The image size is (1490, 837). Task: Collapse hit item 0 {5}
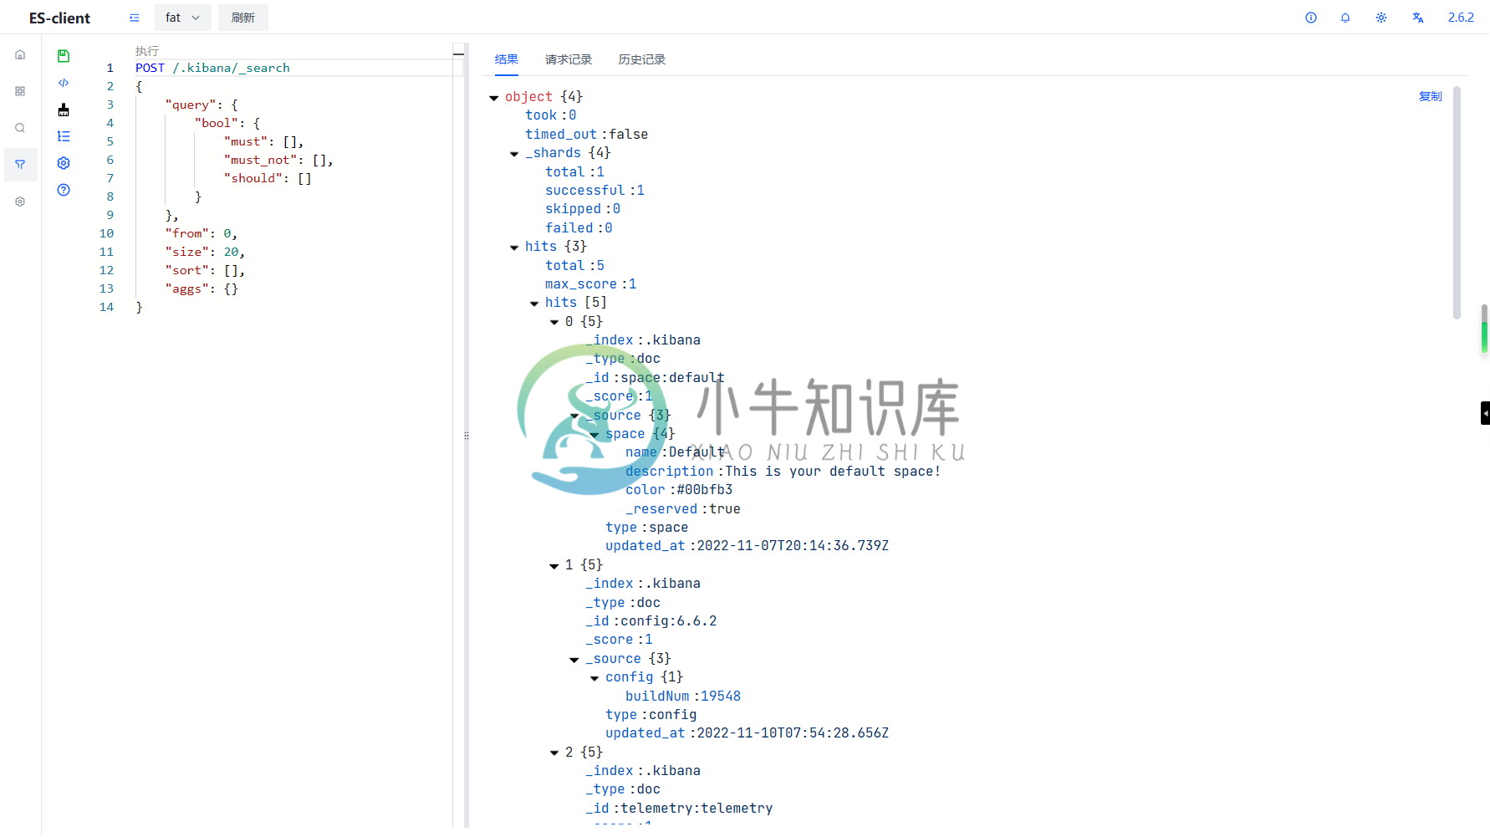point(554,322)
